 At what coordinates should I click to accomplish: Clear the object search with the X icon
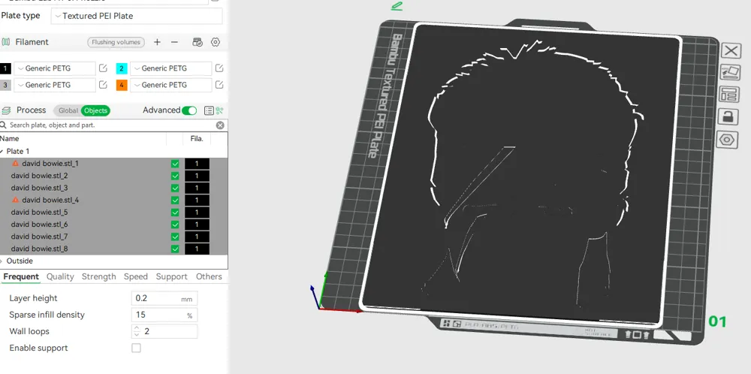click(x=220, y=125)
